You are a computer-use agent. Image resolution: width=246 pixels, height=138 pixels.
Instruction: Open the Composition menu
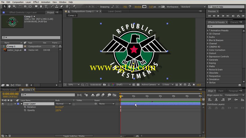pos(18,2)
